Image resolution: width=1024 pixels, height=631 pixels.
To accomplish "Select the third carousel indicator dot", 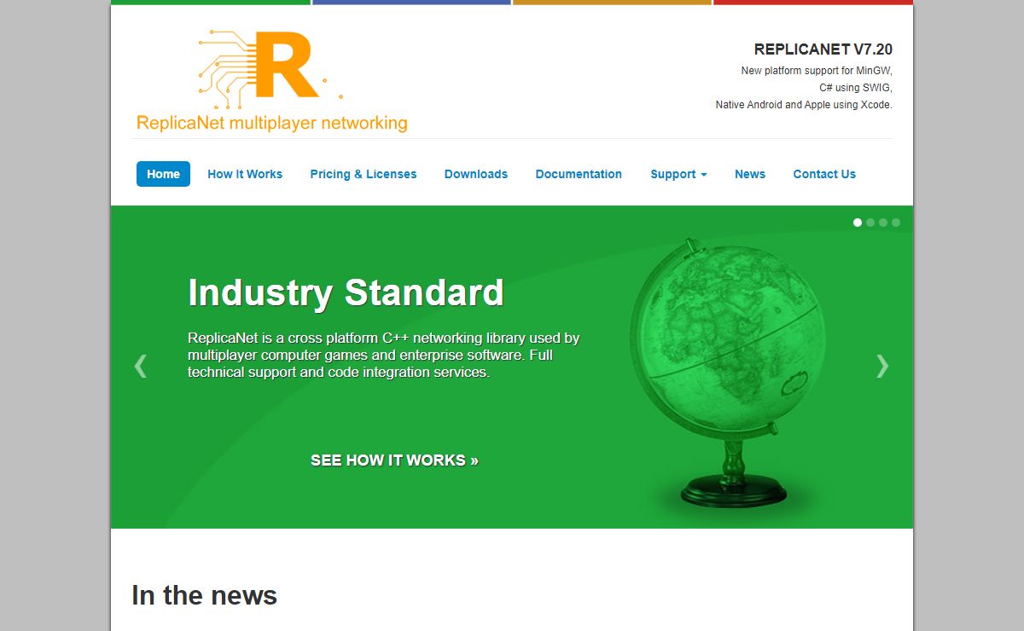I will pos(883,223).
